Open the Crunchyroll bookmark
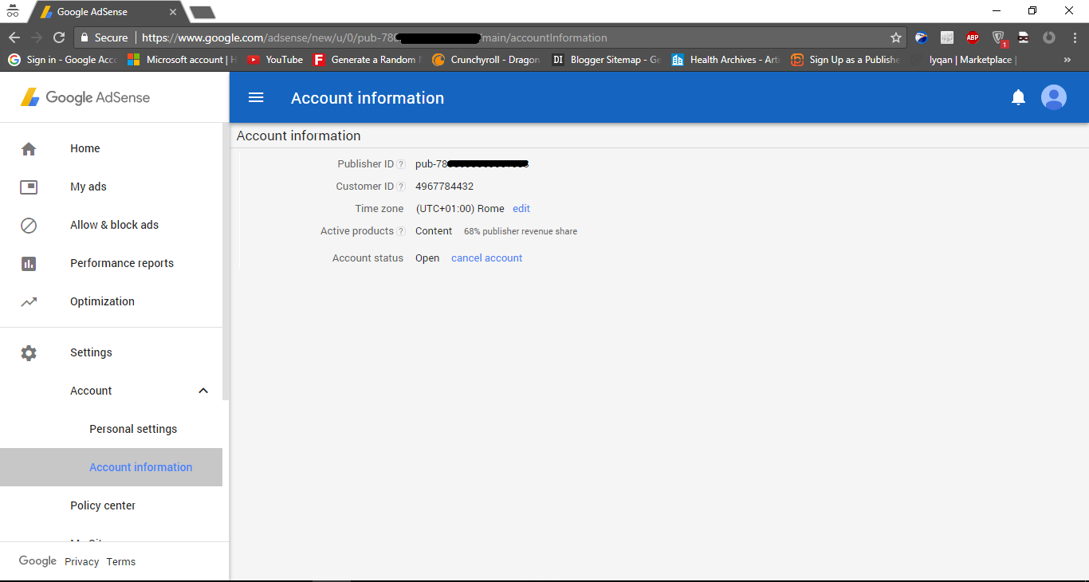Screen dimensions: 1089x582 click(486, 60)
